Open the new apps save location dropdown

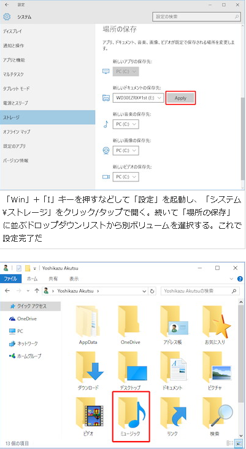126,71
